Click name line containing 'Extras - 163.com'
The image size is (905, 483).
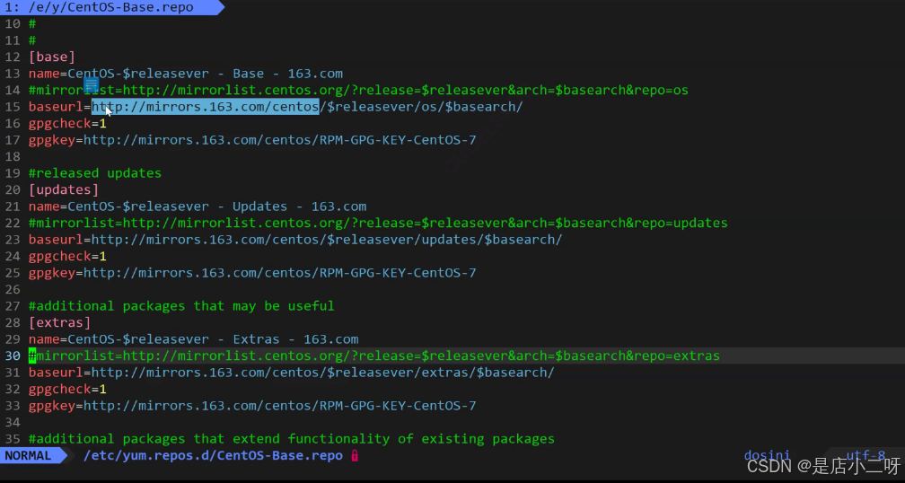click(x=193, y=339)
